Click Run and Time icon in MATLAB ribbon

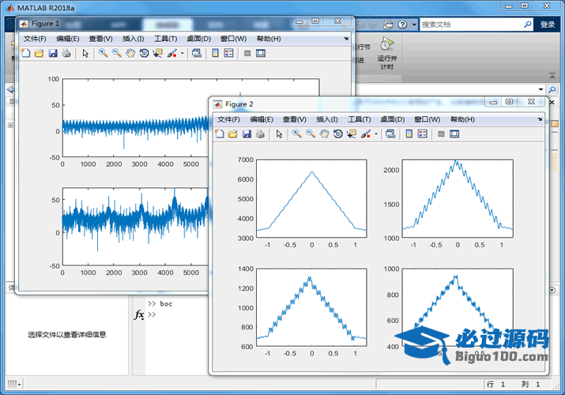point(387,44)
